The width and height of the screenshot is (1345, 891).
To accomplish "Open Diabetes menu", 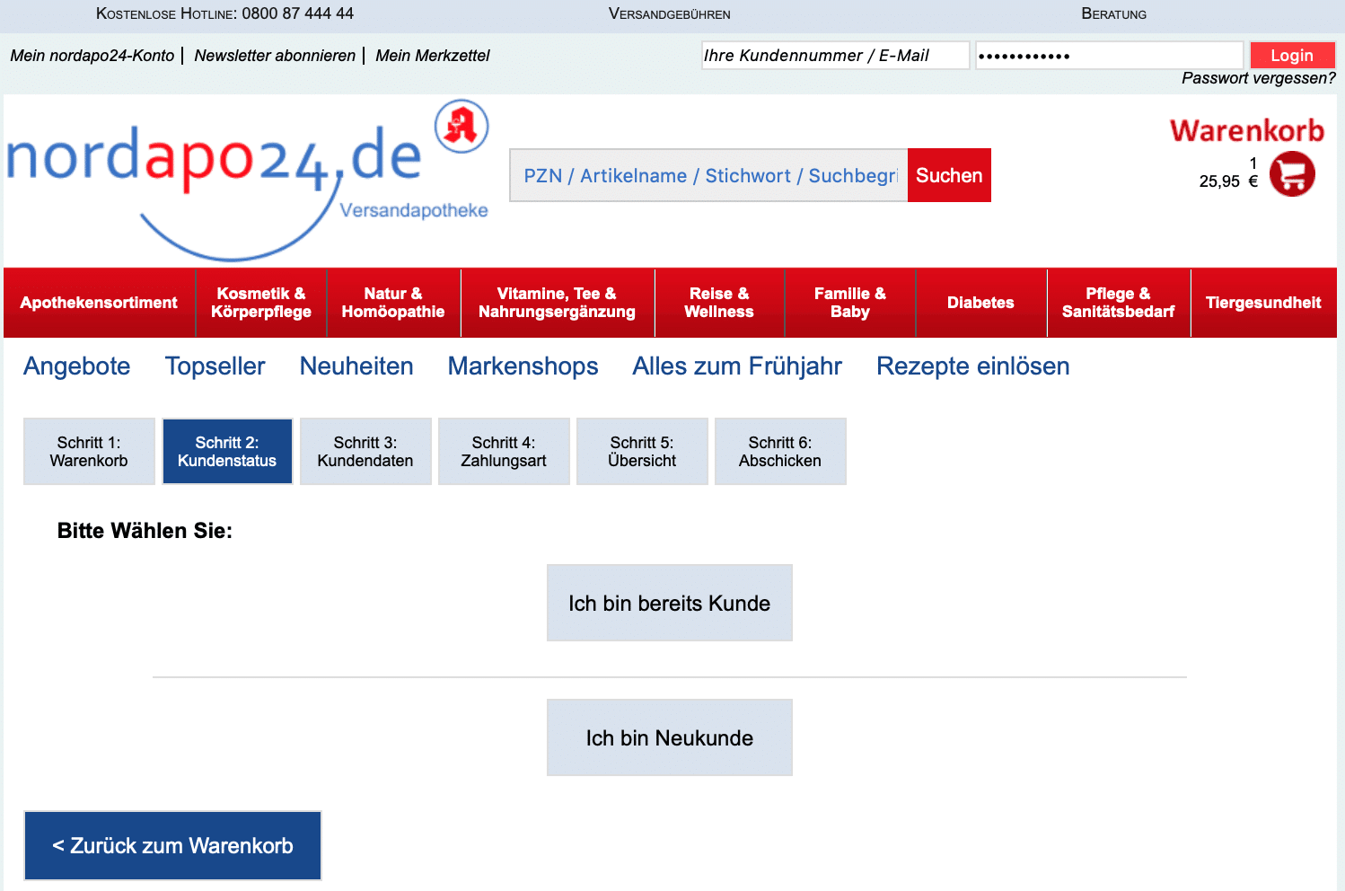I will pyautogui.click(x=980, y=303).
